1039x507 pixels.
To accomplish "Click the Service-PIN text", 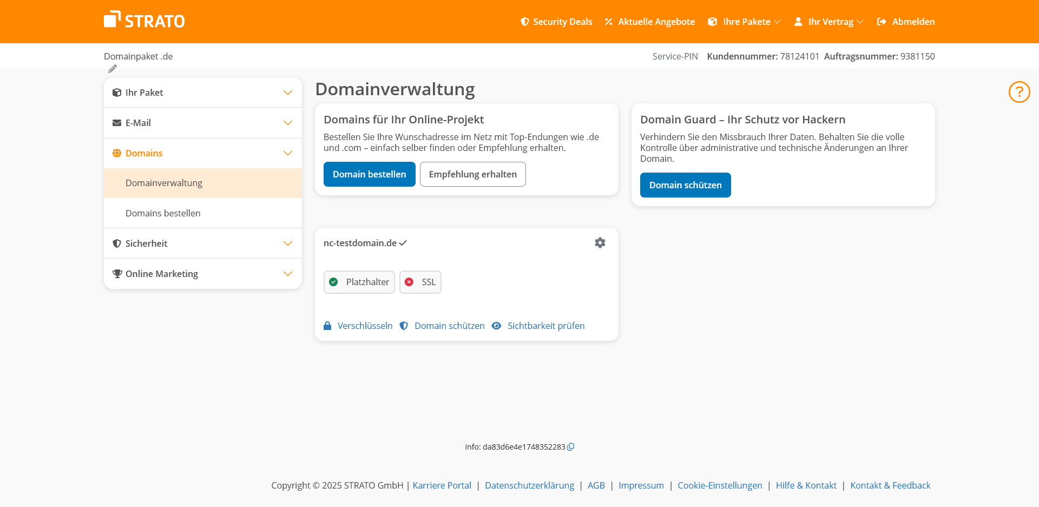I will [x=675, y=56].
